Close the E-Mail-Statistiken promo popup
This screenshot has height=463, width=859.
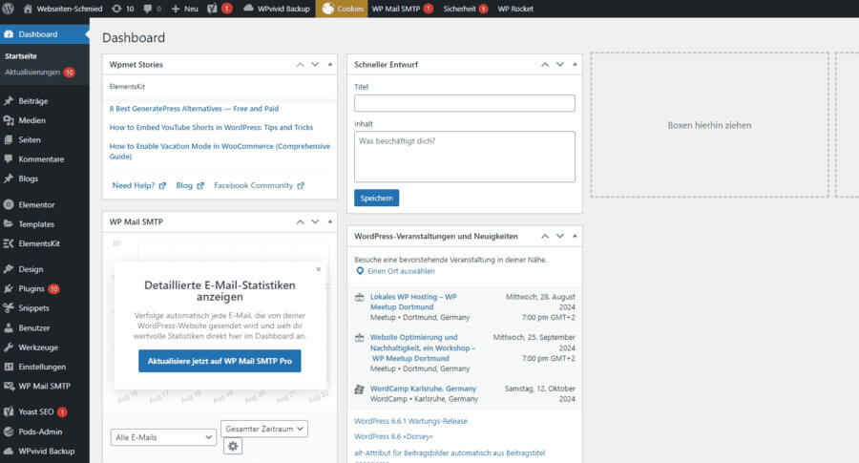318,269
